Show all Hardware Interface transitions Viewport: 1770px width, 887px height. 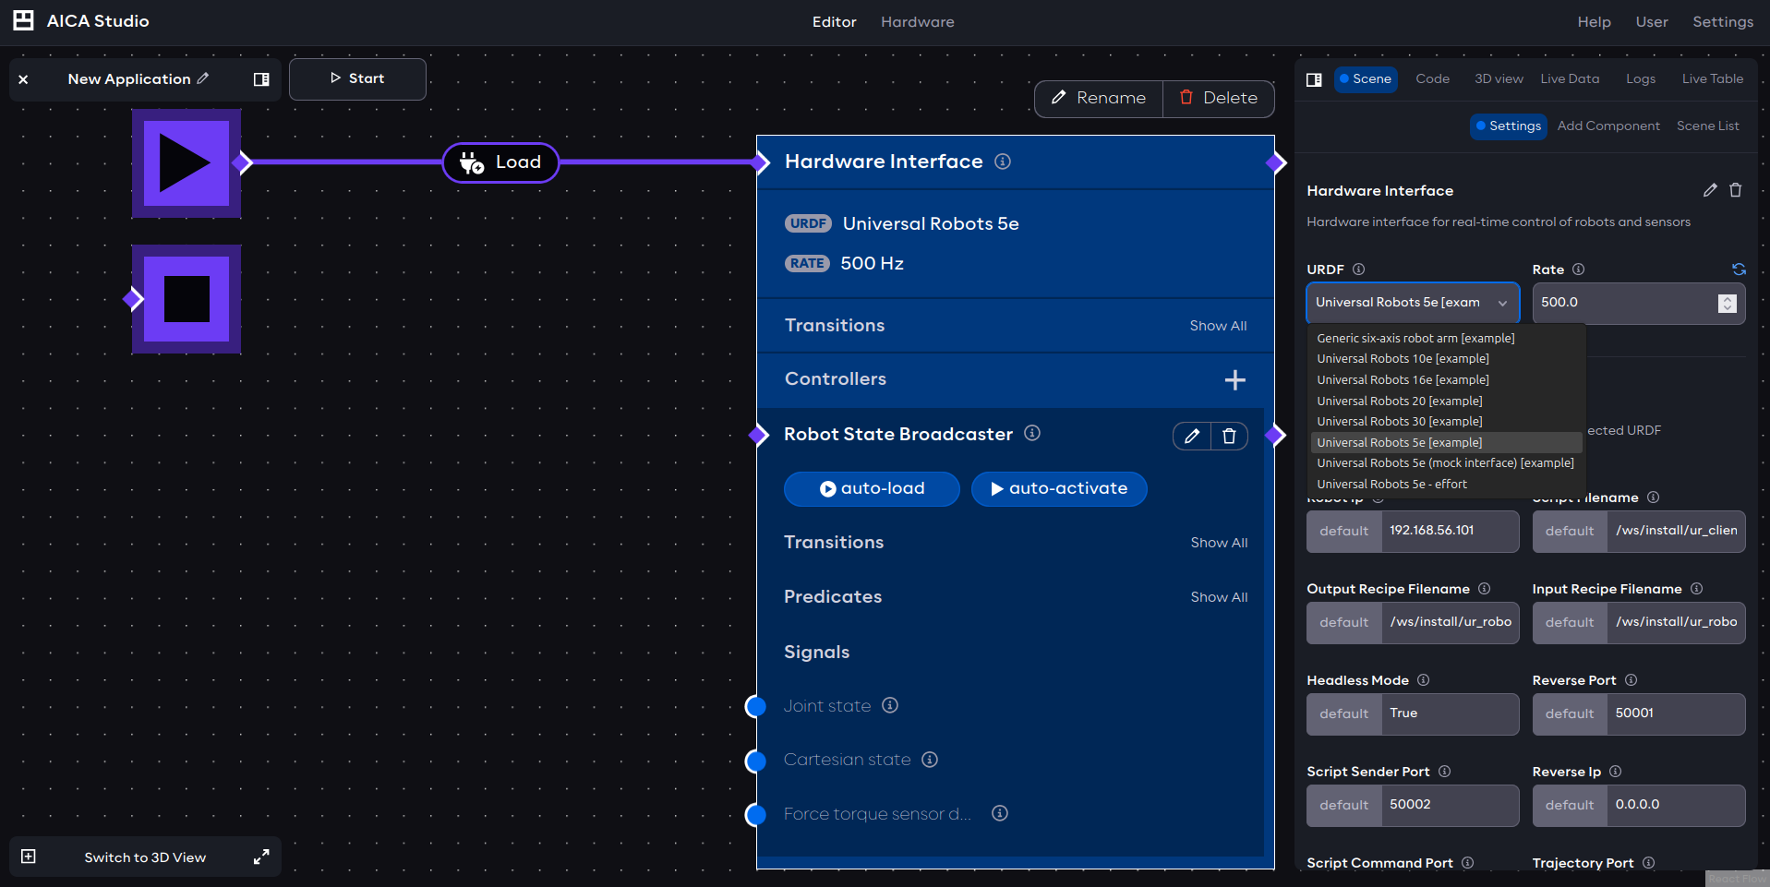(1218, 326)
